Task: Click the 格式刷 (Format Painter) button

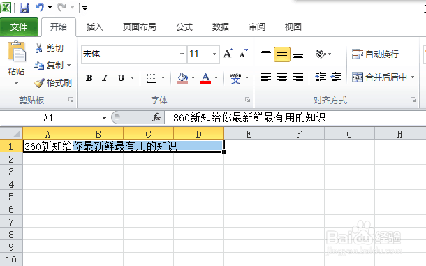Action: (52, 82)
